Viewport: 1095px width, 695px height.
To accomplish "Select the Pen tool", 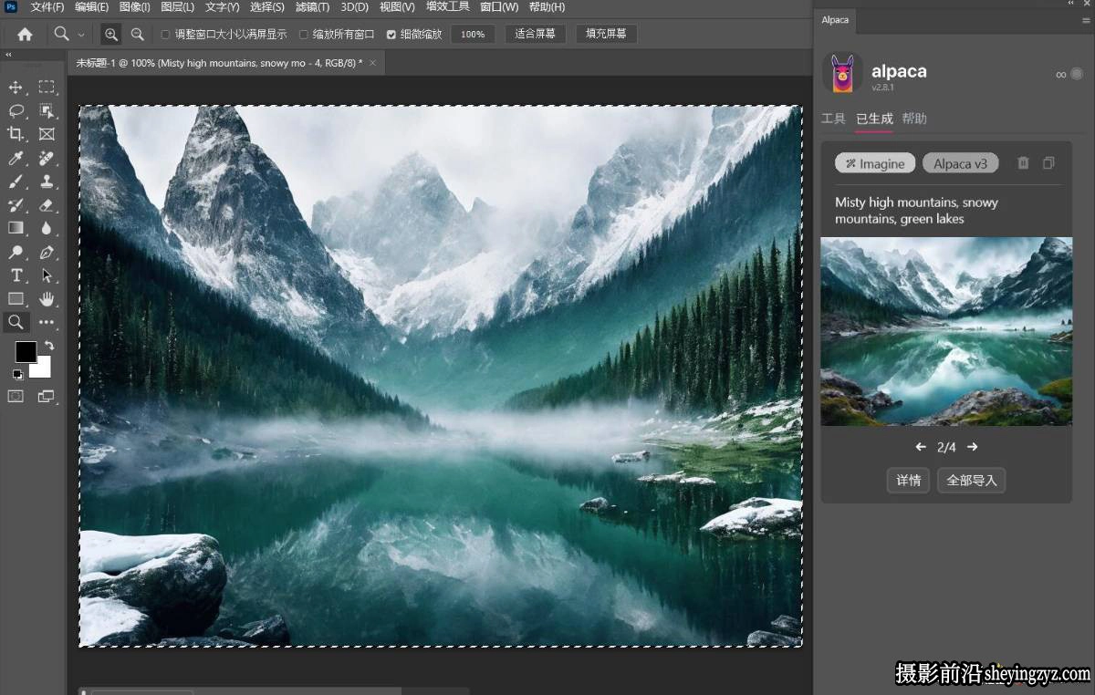I will tap(47, 252).
